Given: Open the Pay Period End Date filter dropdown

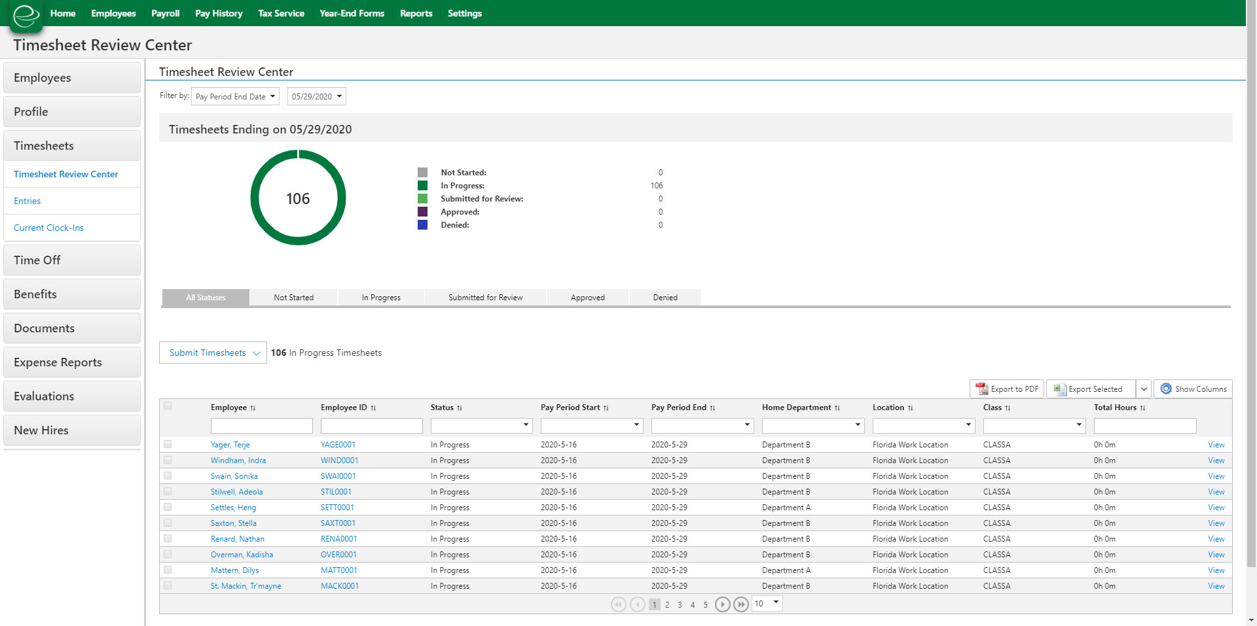Looking at the screenshot, I should tap(234, 96).
